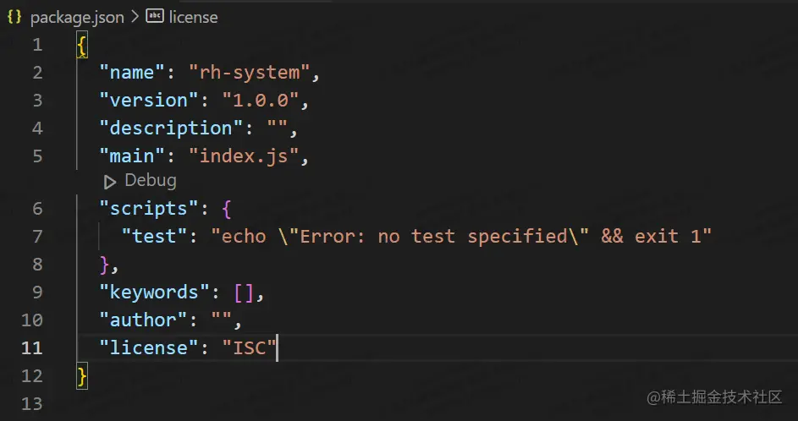This screenshot has width=798, height=421.
Task: Click line number 13 in the gutter
Action: (32, 403)
